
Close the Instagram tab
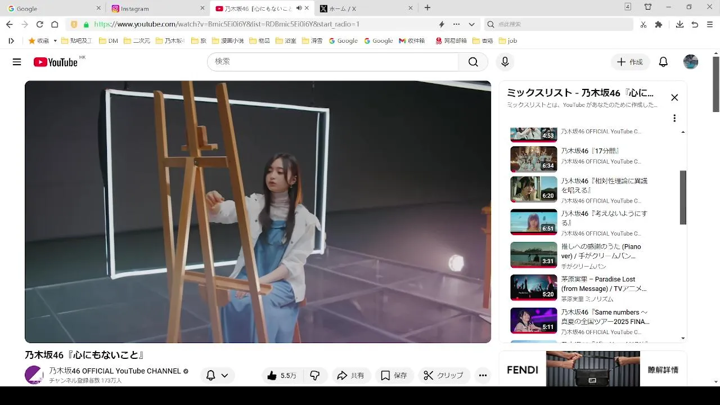click(x=202, y=8)
